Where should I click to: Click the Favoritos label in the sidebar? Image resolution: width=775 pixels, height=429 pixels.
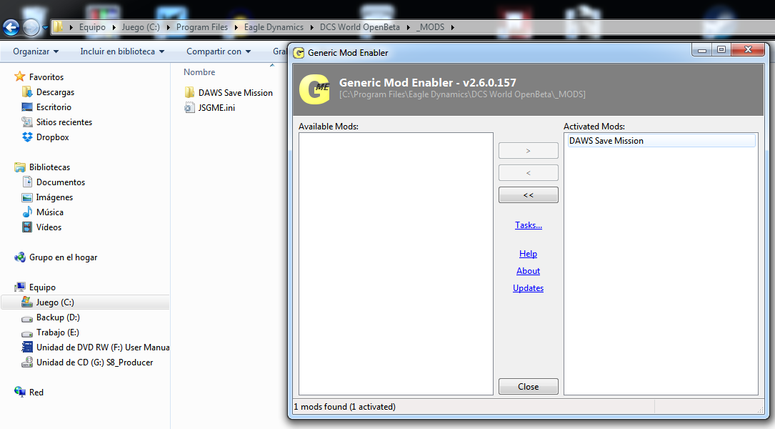(x=46, y=77)
